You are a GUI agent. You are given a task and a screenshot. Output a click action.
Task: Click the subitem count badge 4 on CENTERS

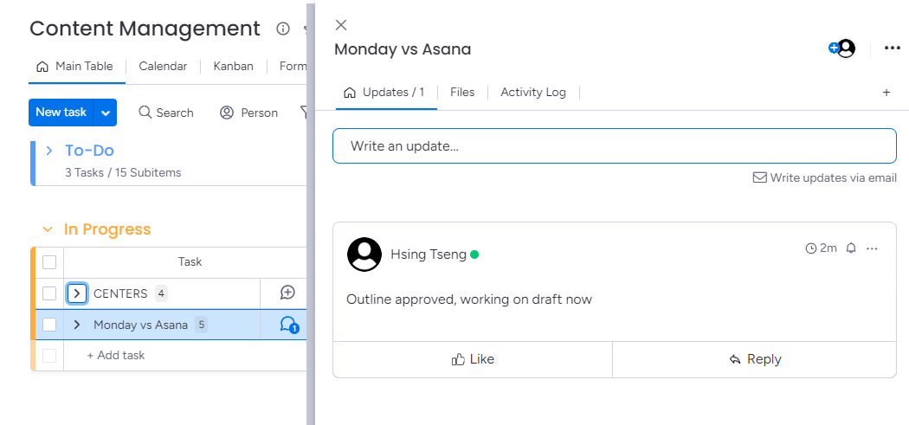pos(161,293)
